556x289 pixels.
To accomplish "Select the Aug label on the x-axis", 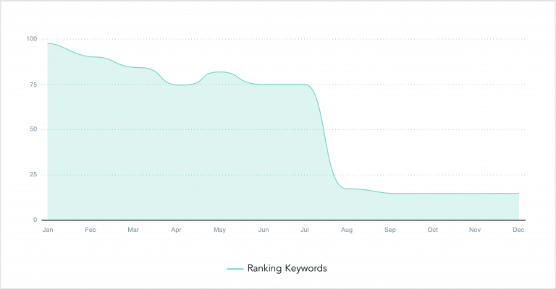I will click(x=347, y=230).
